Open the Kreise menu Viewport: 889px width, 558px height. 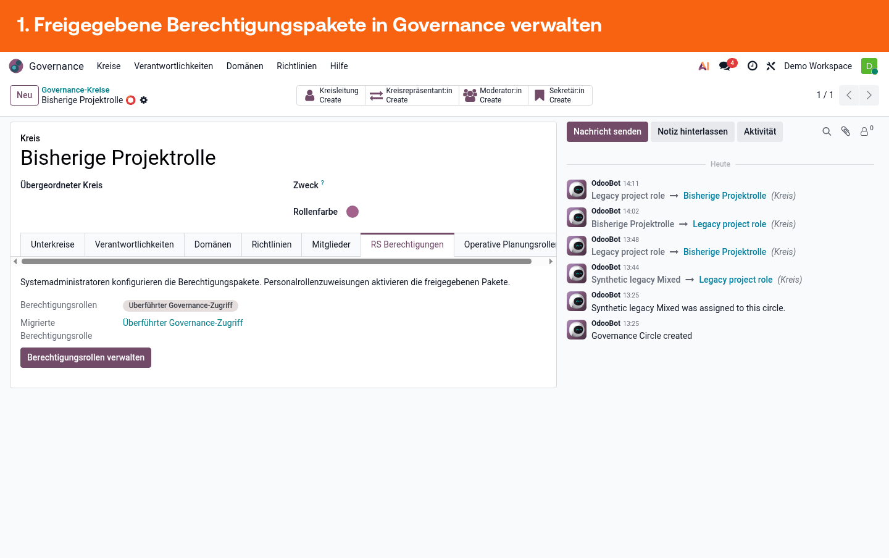click(109, 66)
